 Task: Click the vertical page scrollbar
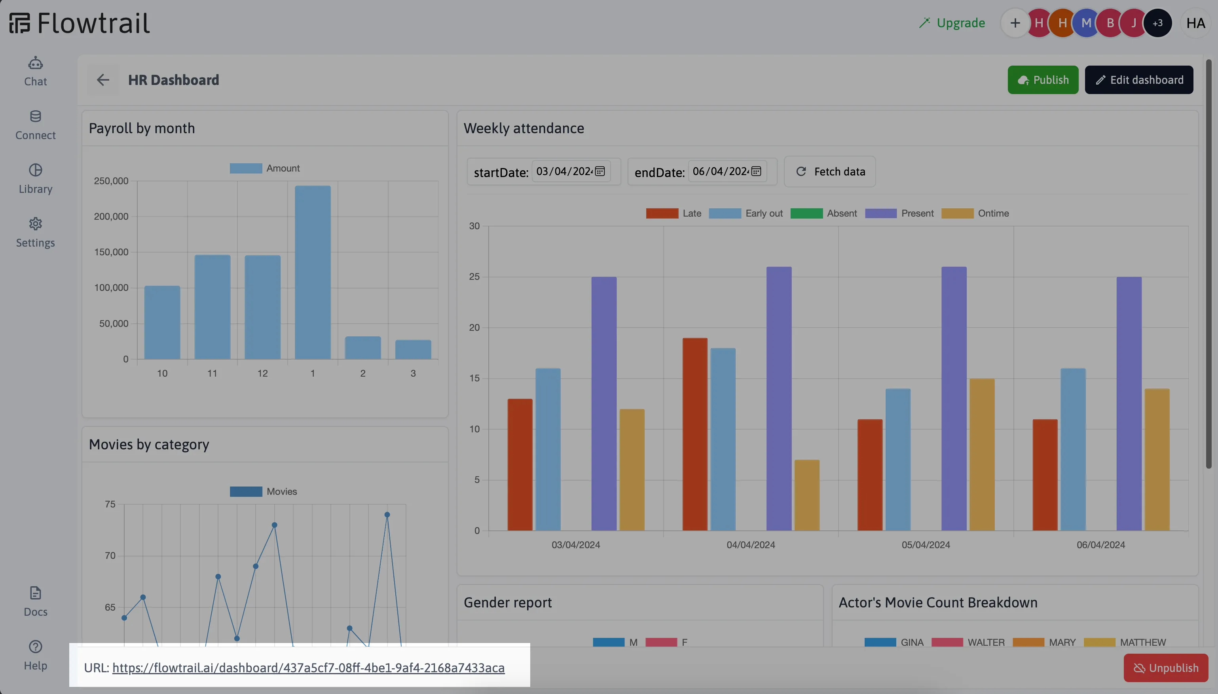click(x=1209, y=264)
